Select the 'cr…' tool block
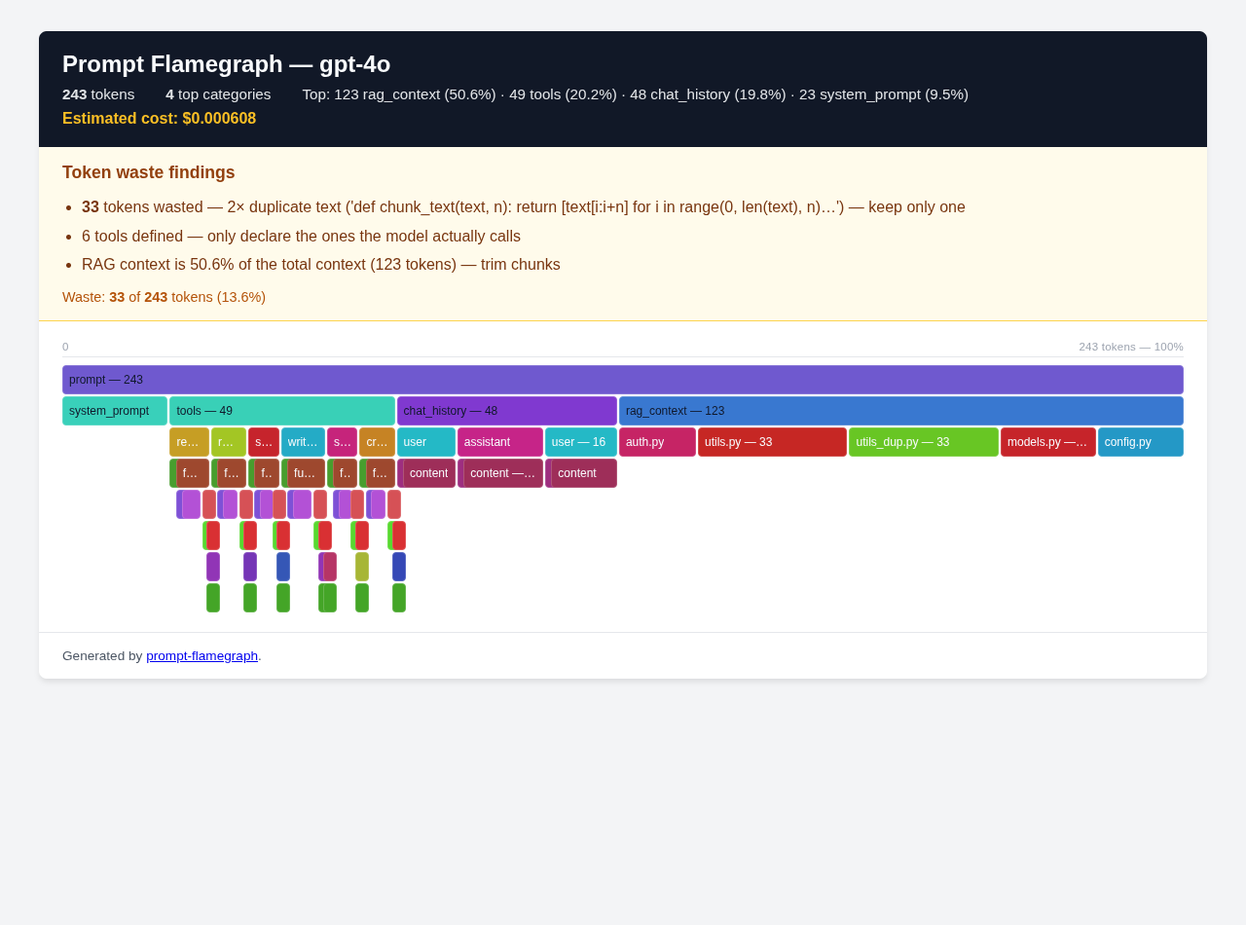 [x=377, y=442]
